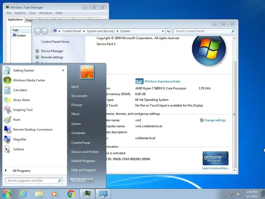
Task: Click the System task icon in Task Manager
Action: 14,35
